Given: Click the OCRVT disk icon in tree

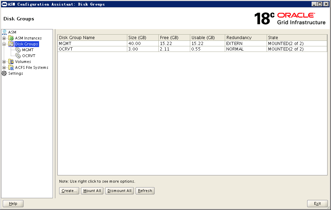Looking at the screenshot, I should tap(18, 56).
